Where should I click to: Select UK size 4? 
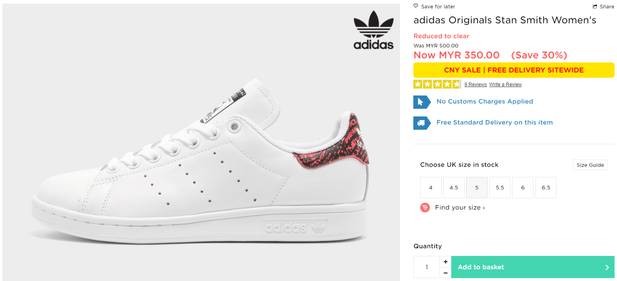tap(431, 187)
